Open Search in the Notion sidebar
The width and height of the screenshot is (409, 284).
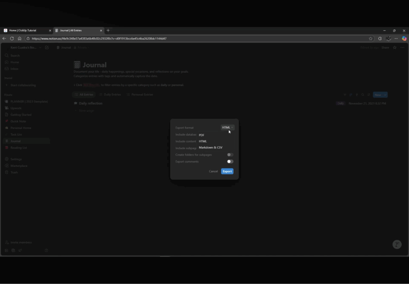(x=15, y=55)
